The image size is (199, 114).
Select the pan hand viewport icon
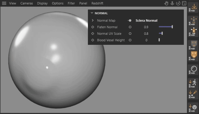[166, 3]
